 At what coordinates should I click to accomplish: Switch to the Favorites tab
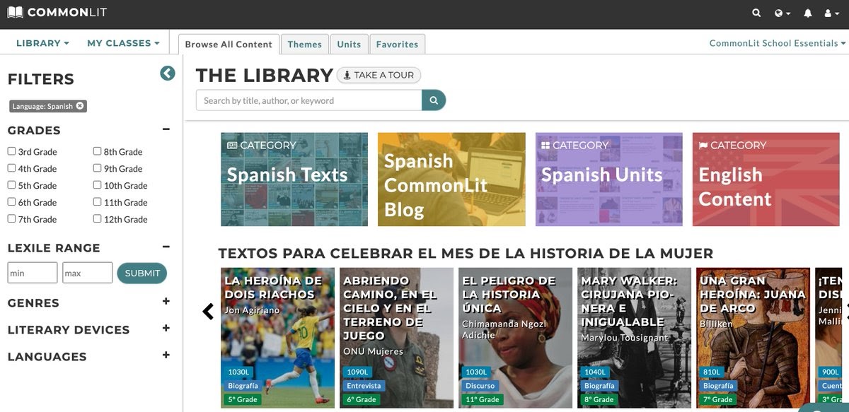pos(397,44)
